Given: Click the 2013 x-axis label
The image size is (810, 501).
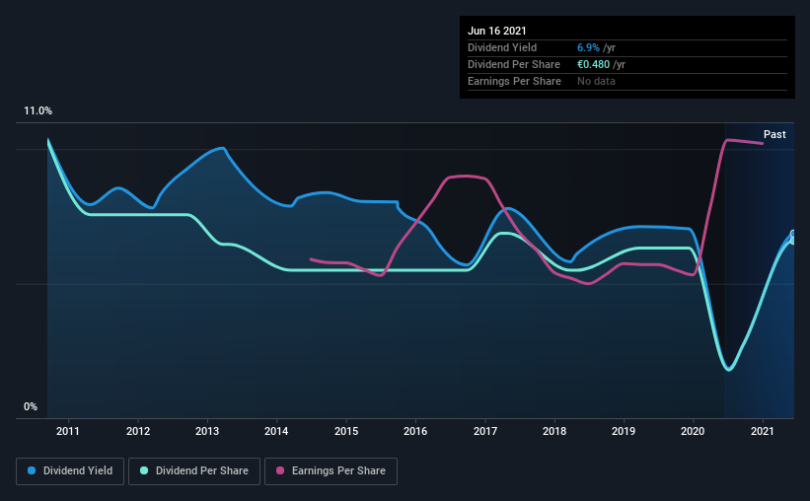Looking at the screenshot, I should pyautogui.click(x=207, y=431).
